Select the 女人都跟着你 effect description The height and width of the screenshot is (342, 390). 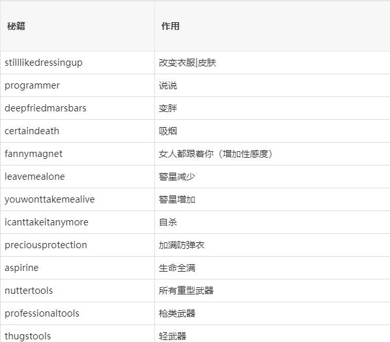[x=186, y=154]
